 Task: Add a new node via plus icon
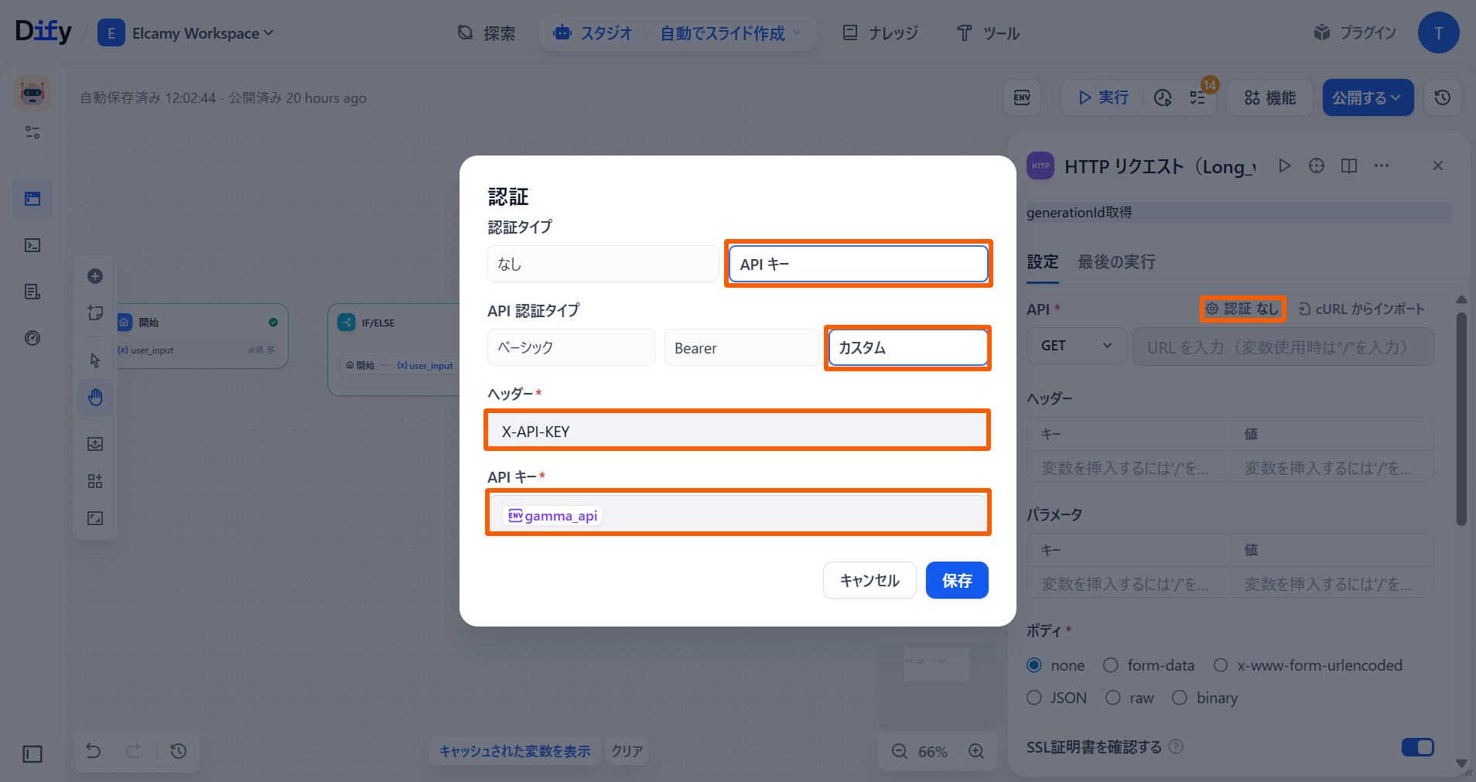[x=94, y=275]
